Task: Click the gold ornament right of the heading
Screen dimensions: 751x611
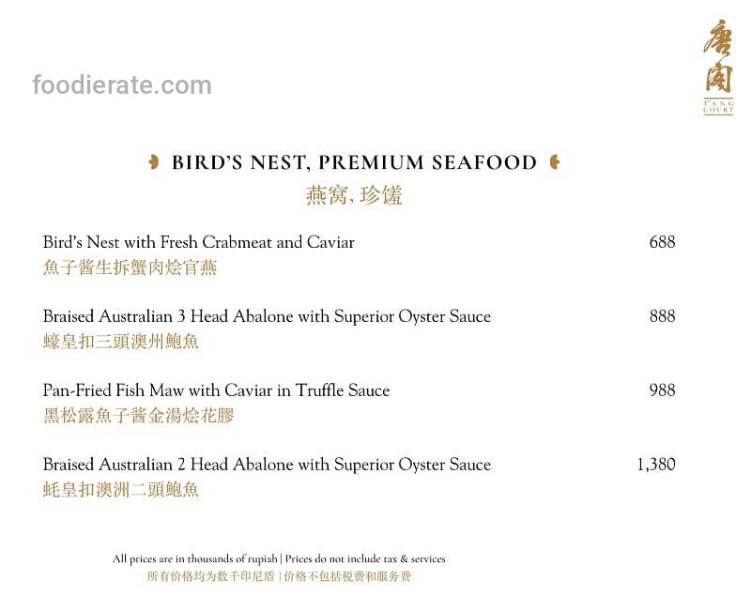Action: pos(554,162)
